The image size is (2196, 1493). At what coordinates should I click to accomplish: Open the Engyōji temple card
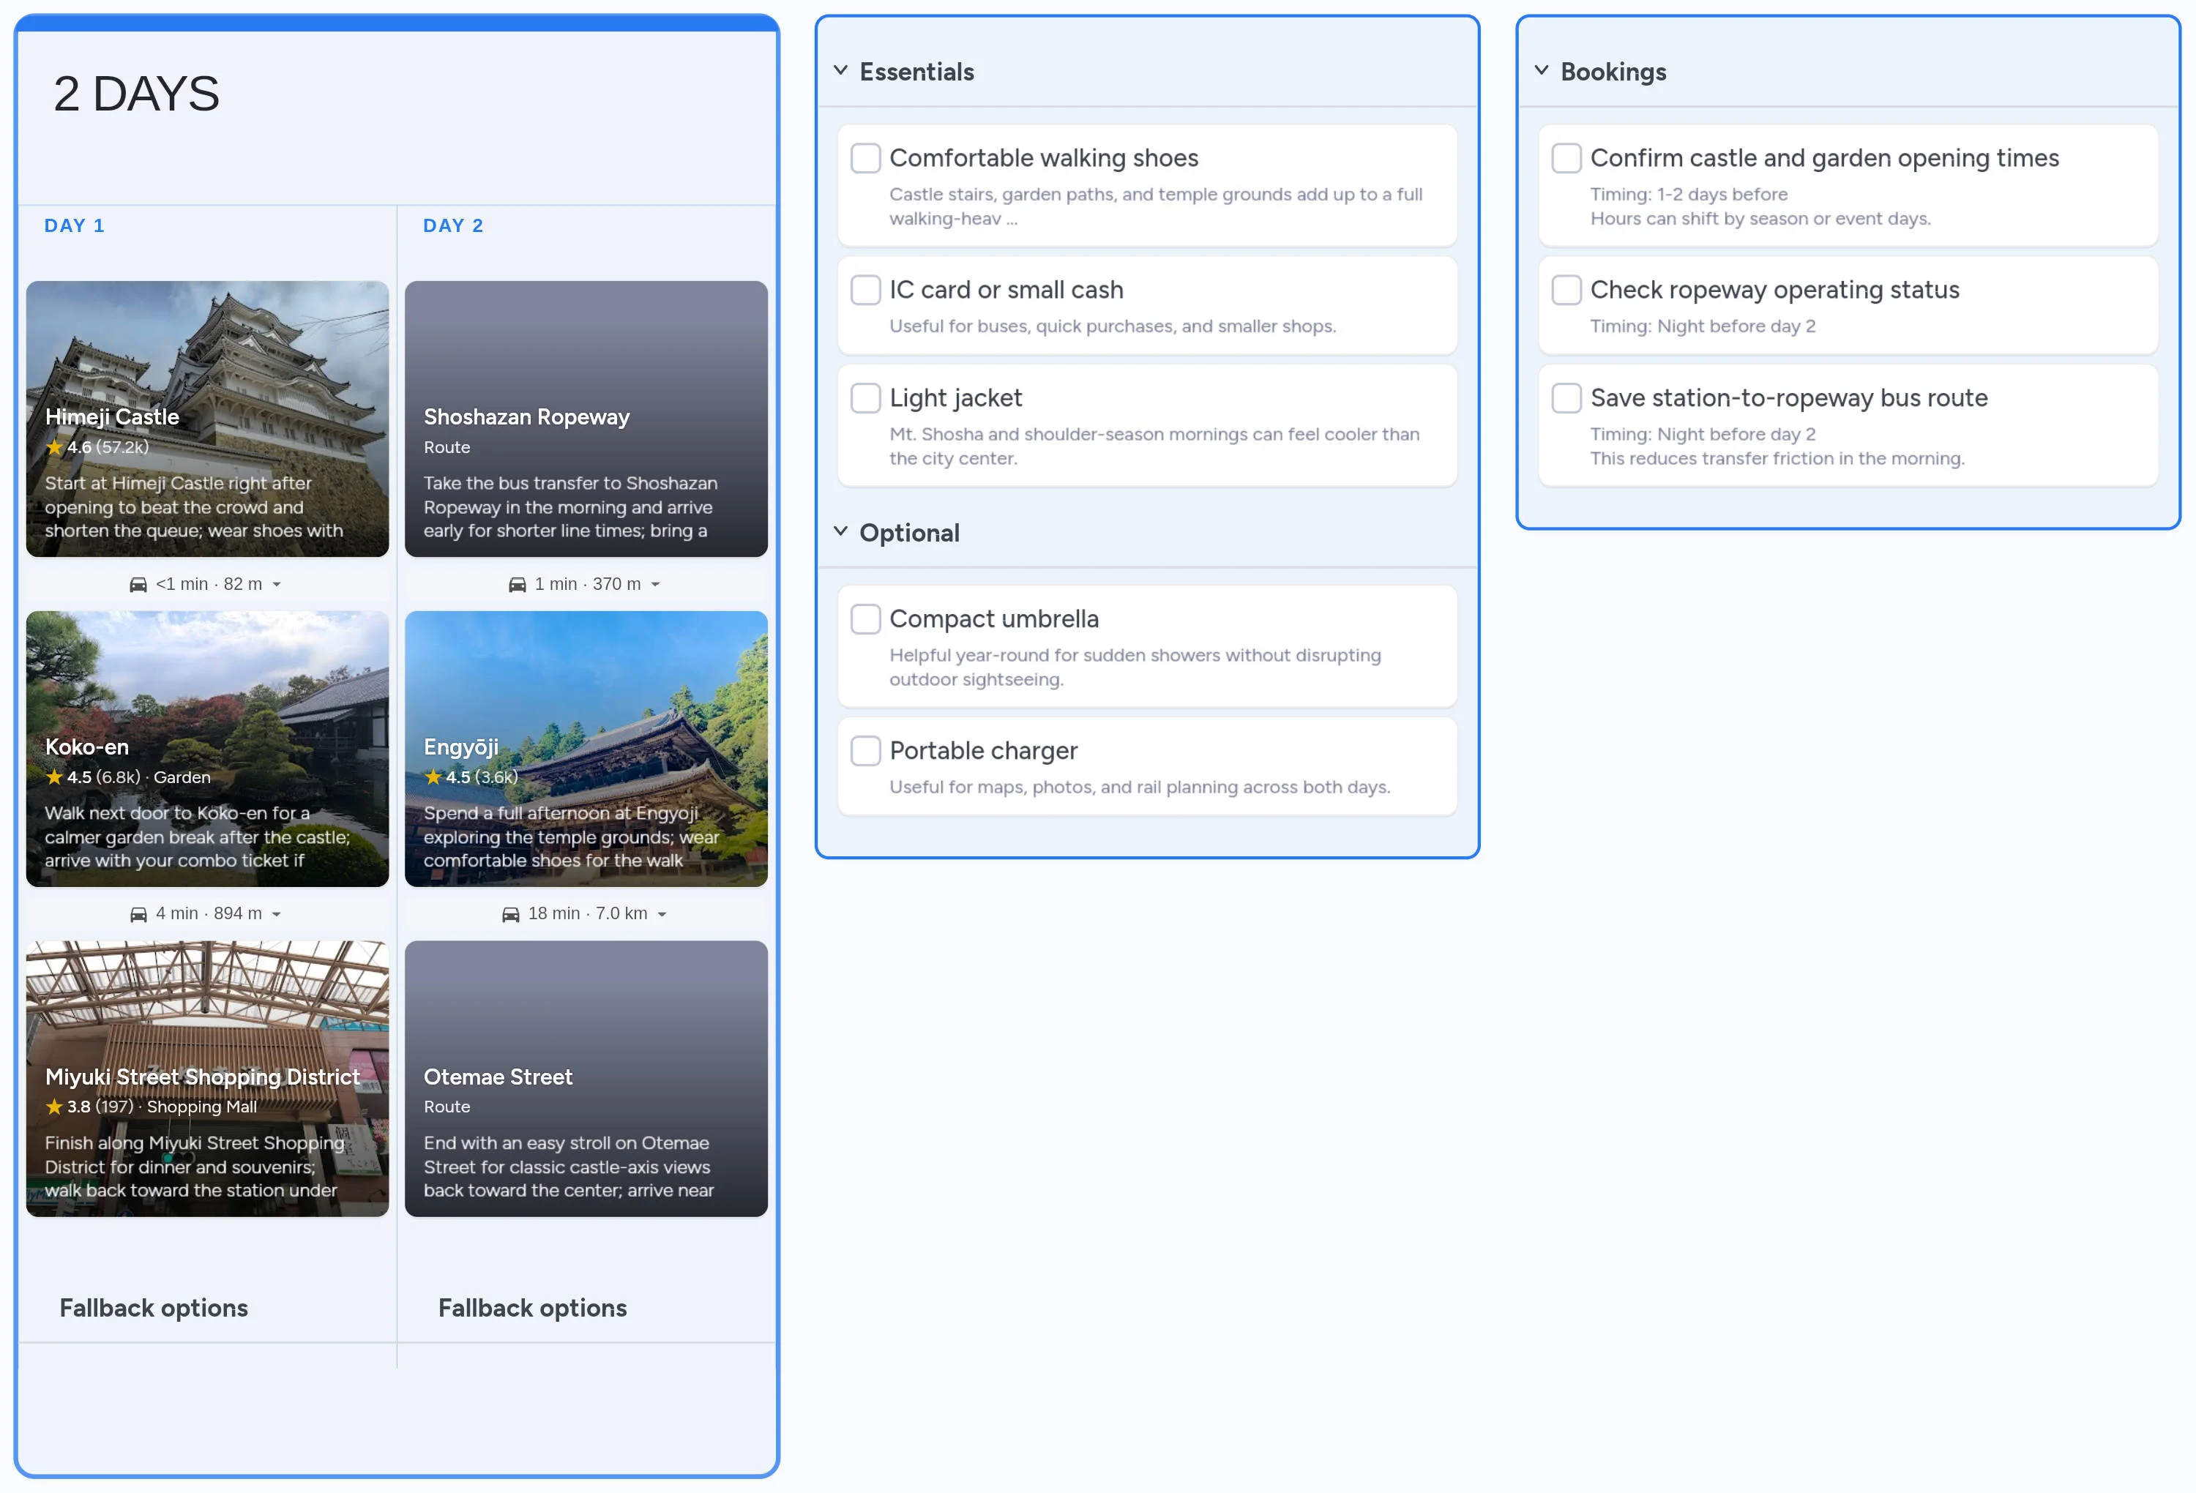[x=586, y=749]
